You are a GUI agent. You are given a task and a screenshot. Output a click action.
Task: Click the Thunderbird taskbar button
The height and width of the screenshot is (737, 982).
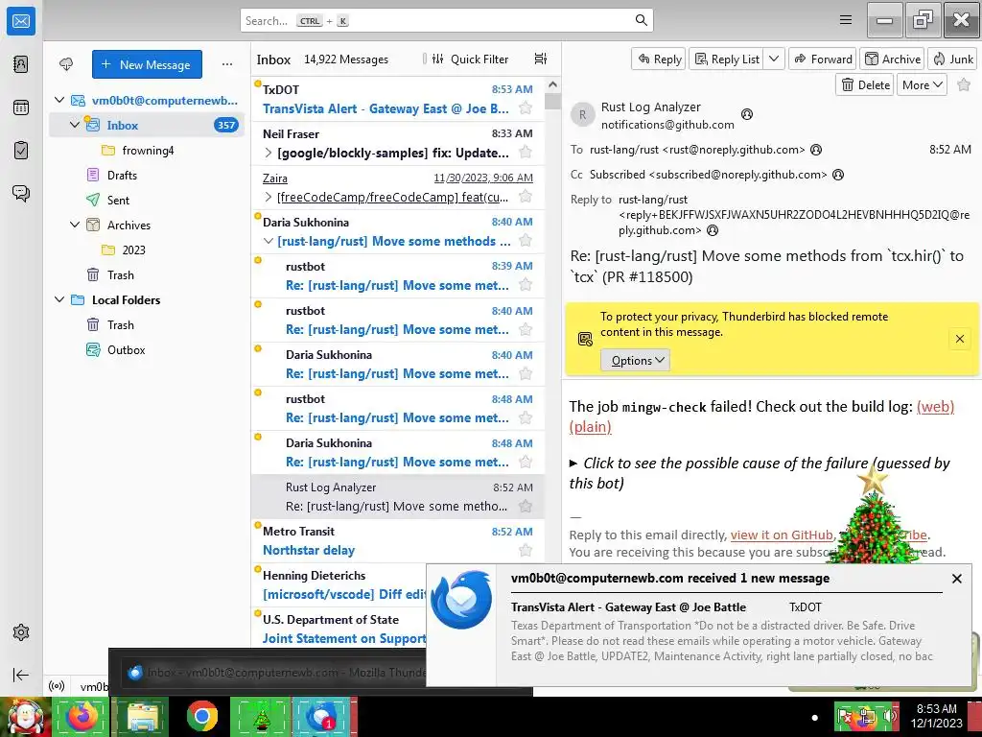point(322,716)
